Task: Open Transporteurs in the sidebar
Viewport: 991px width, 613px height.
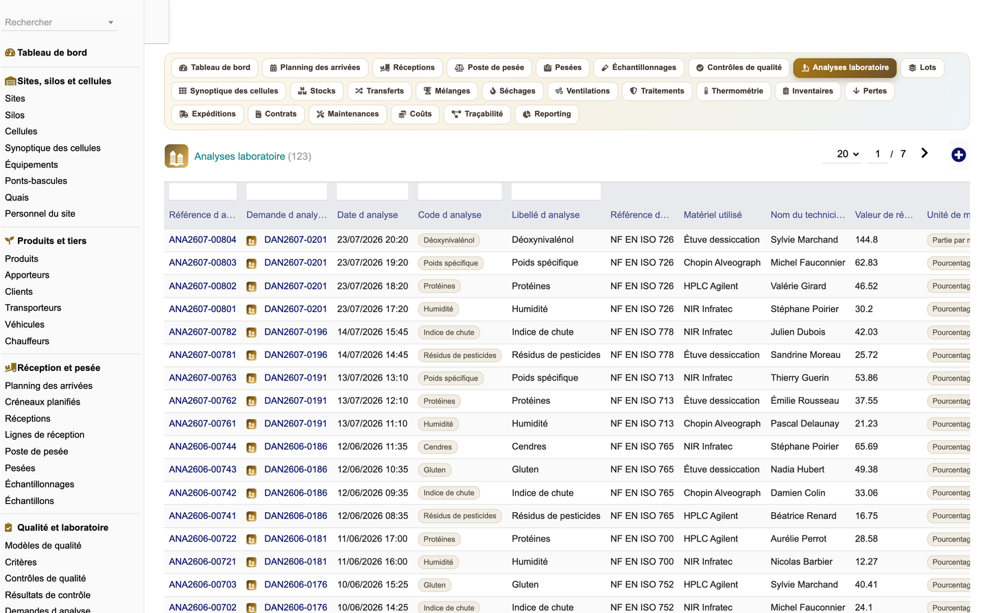Action: (x=33, y=308)
